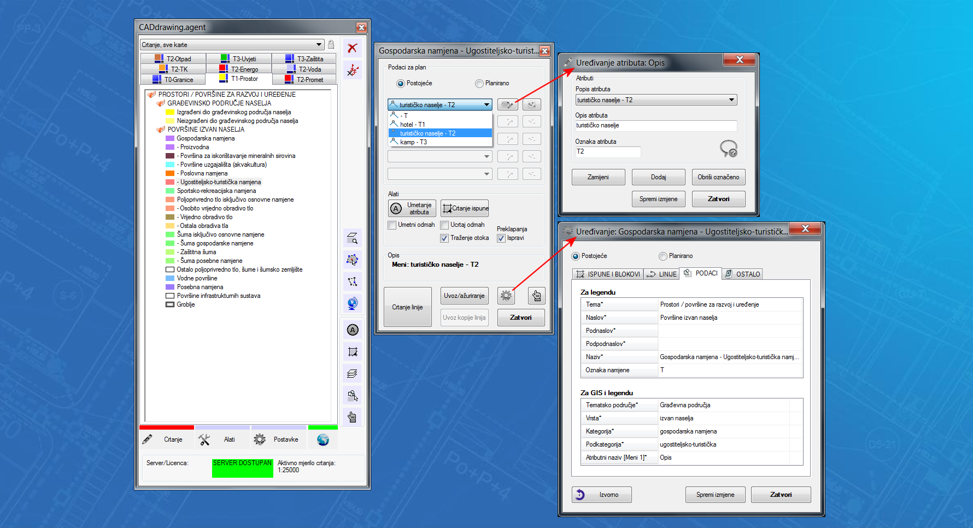
Task: Click the stacked layers tool icon
Action: tap(353, 373)
